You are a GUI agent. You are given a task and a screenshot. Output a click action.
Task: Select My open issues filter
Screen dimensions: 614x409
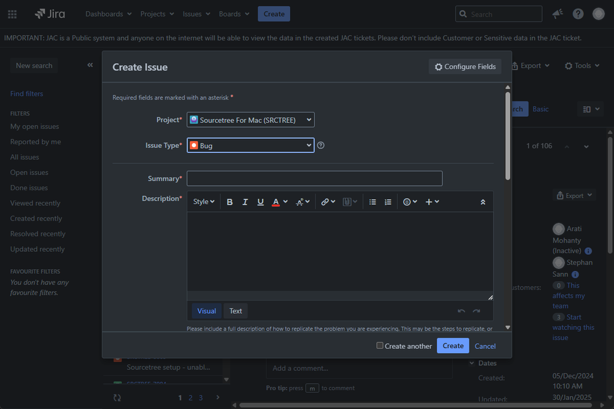[x=34, y=127]
